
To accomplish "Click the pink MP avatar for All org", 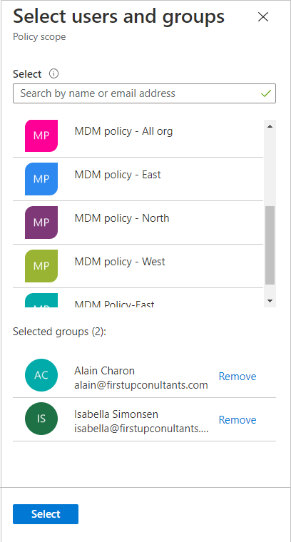I will pos(41,135).
